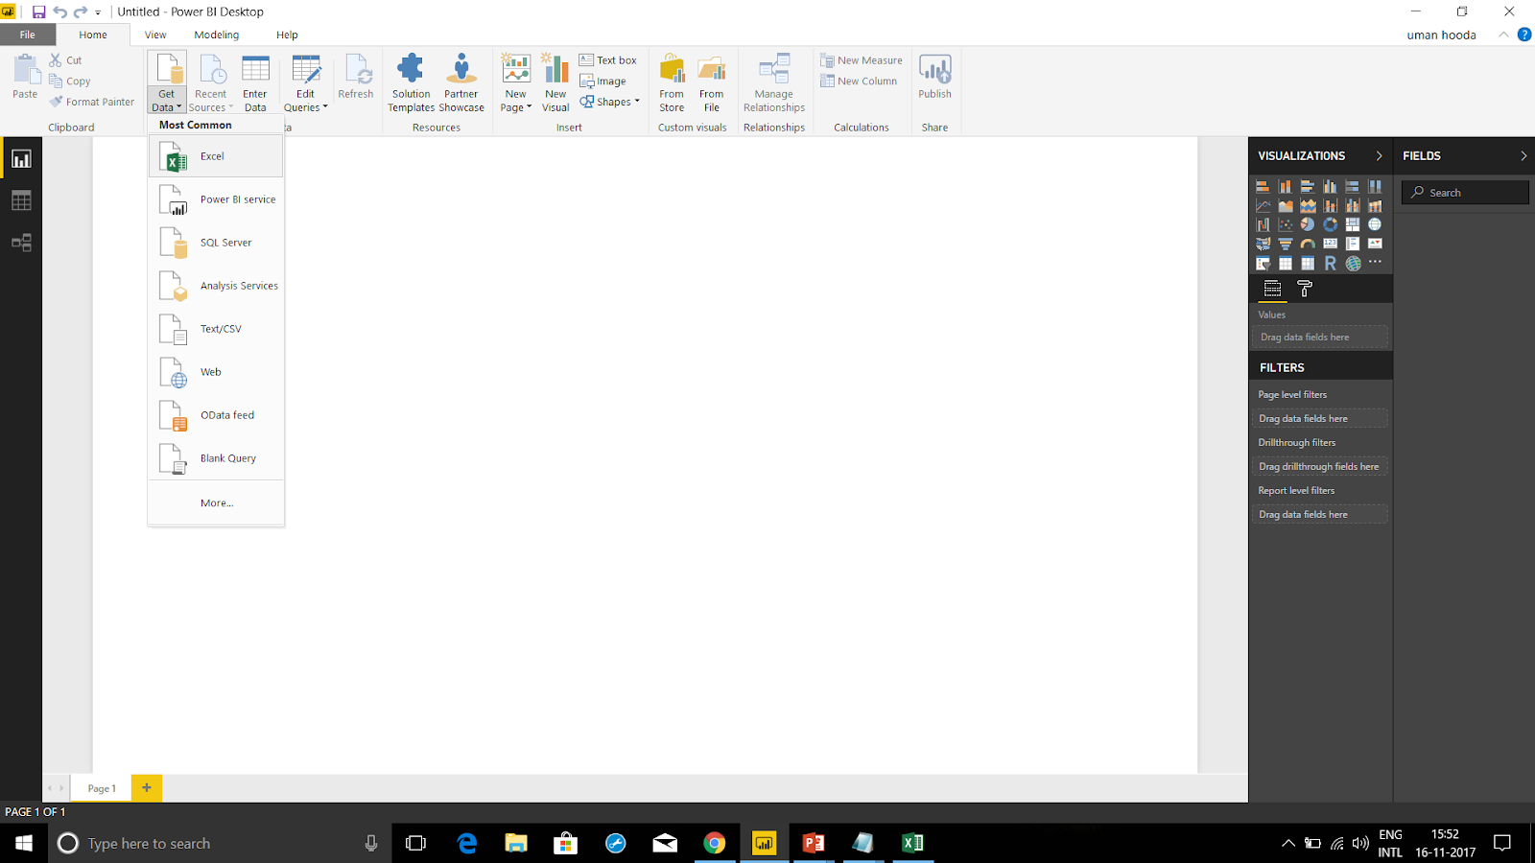Select the Page 1 tab

(101, 788)
